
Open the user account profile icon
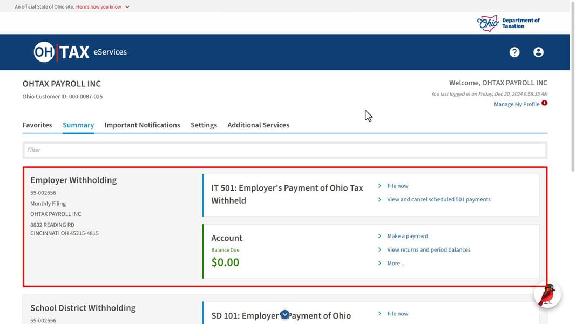click(538, 52)
